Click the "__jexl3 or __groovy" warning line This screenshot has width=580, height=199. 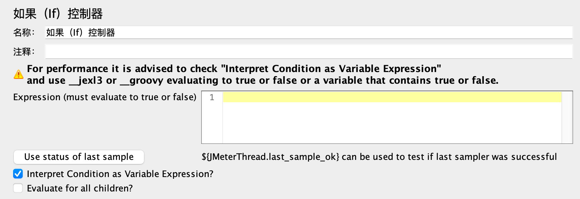pyautogui.click(x=262, y=81)
